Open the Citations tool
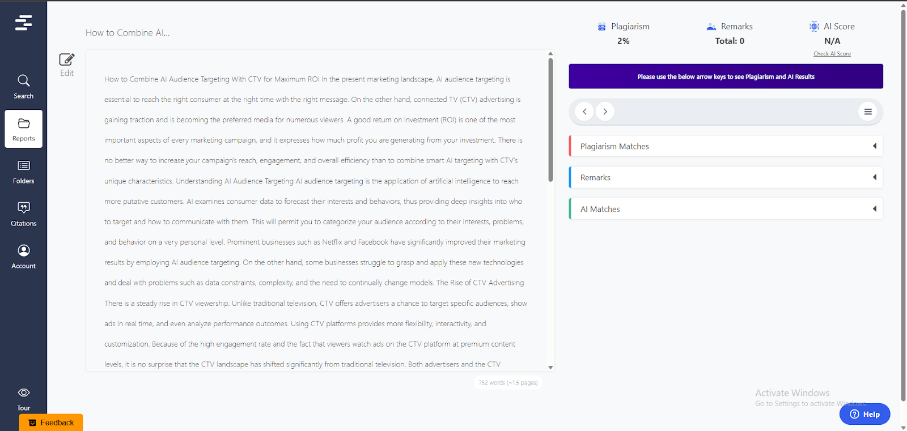The image size is (907, 431). (23, 214)
